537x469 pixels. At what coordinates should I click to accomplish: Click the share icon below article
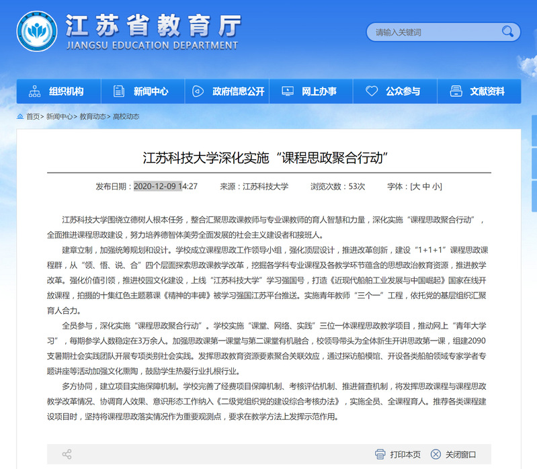(67, 454)
